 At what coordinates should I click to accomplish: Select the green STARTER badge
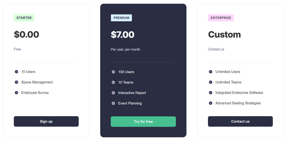click(24, 18)
